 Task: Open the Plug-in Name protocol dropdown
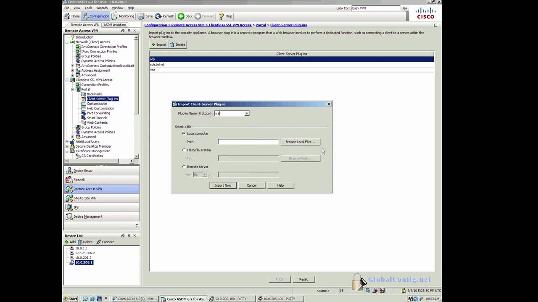[247, 113]
